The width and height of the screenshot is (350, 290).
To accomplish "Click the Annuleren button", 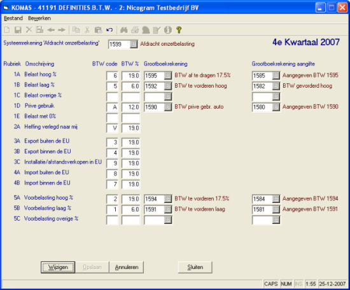I will click(x=127, y=267).
